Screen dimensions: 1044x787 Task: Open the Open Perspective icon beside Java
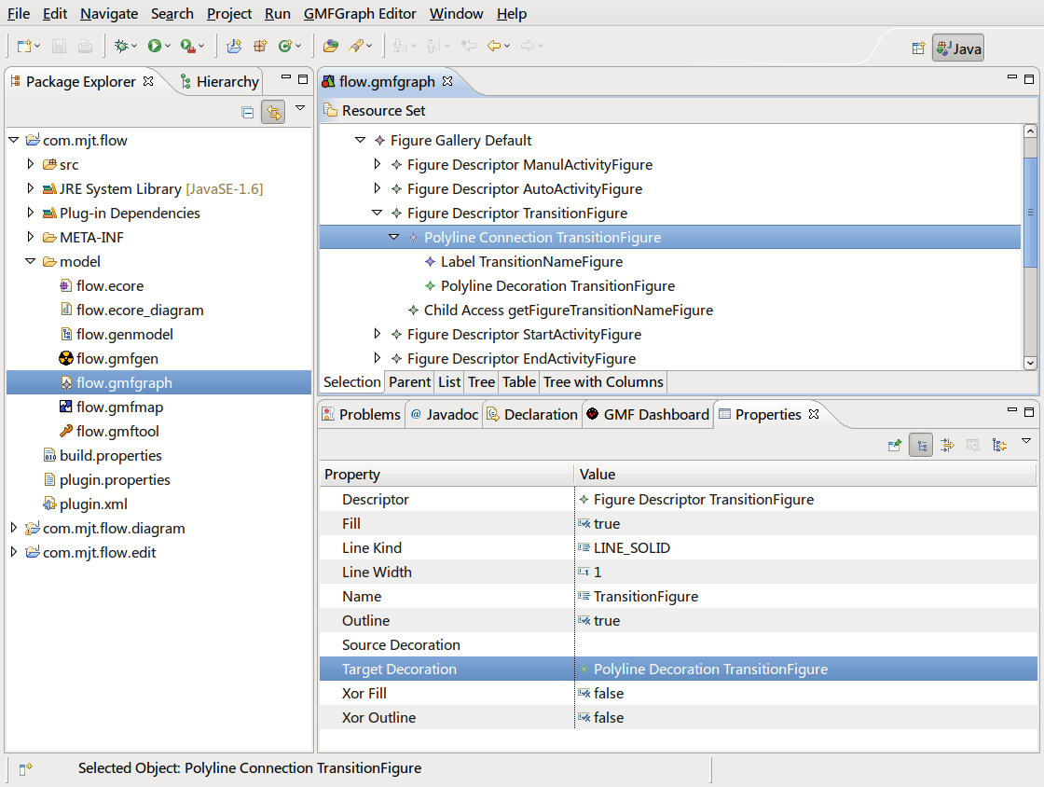point(918,48)
